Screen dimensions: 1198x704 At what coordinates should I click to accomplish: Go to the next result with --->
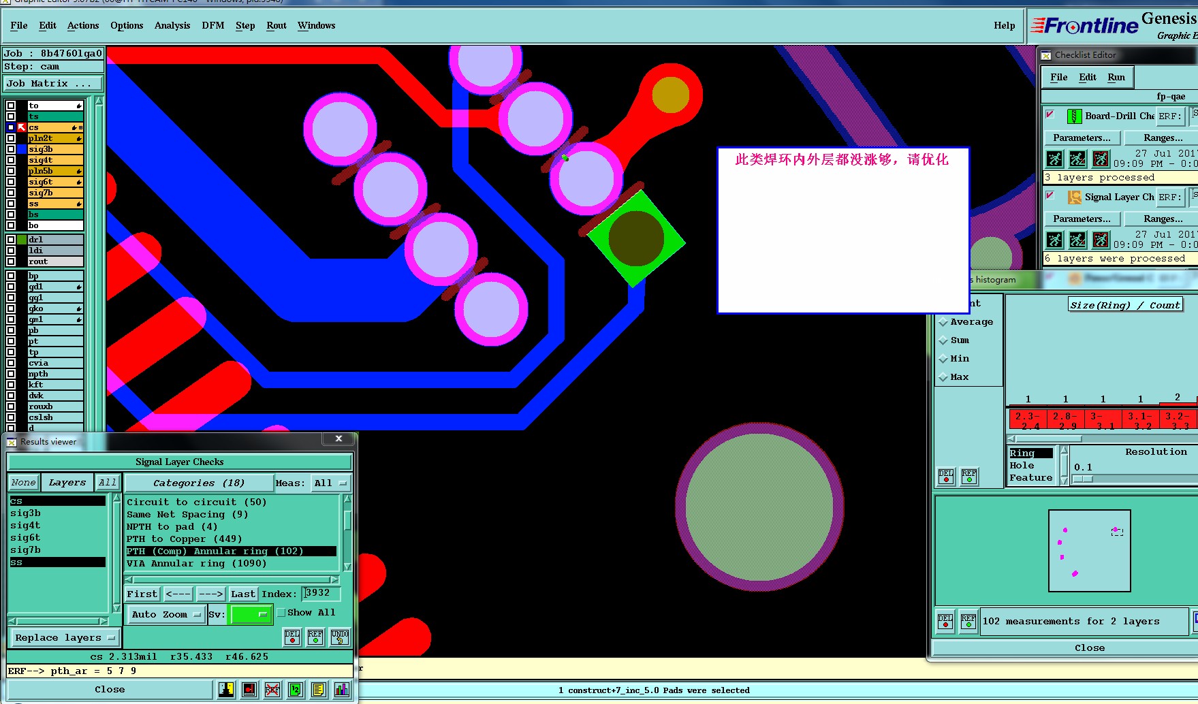point(210,594)
